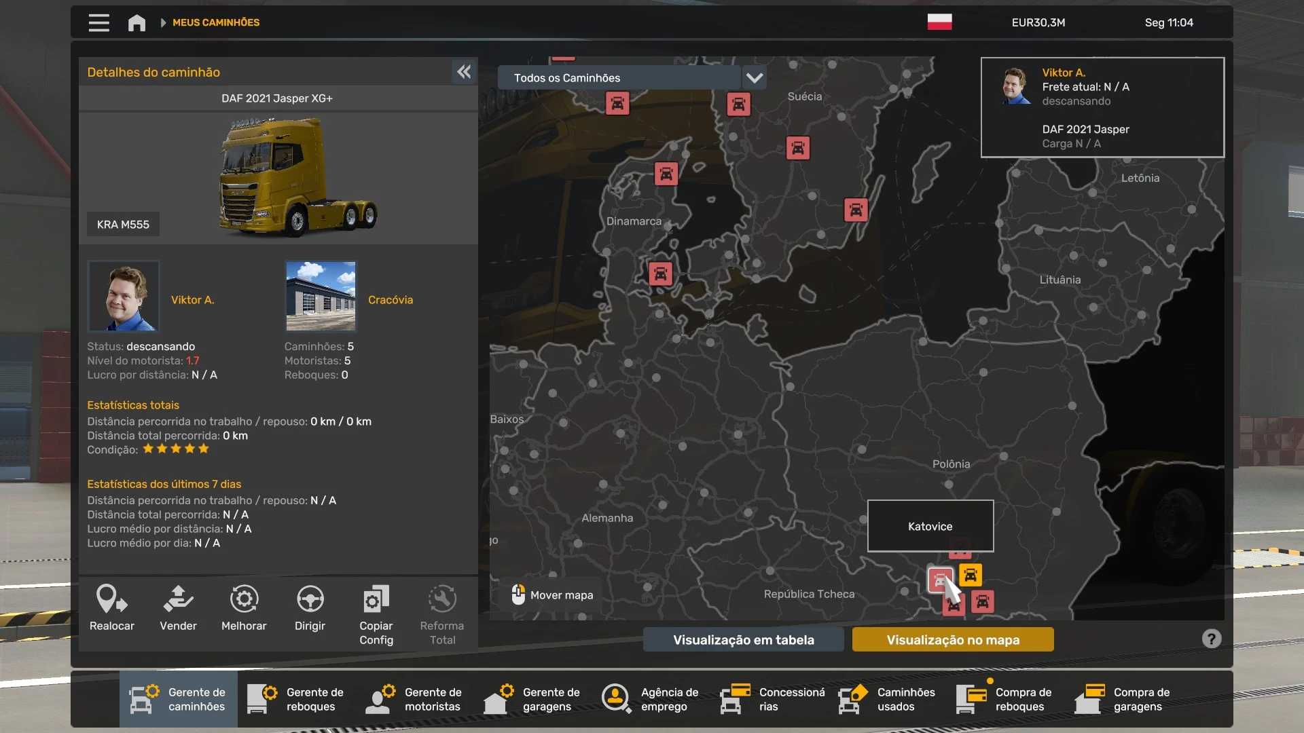The image size is (1304, 733).
Task: Select the yellow truck marker on map
Action: tap(971, 576)
